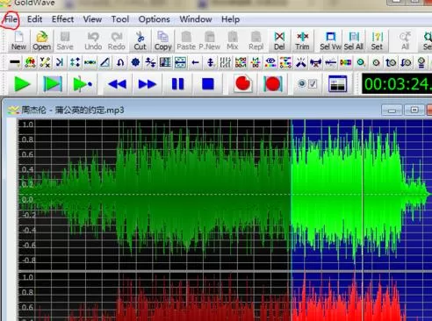
Task: Click the Undo toolbar button
Action: (93, 40)
